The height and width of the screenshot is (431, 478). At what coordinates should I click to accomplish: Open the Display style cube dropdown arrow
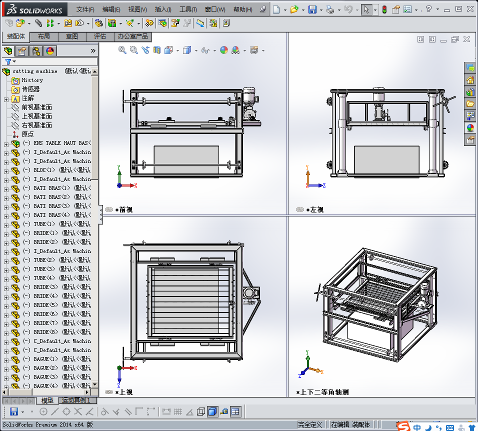(196, 50)
